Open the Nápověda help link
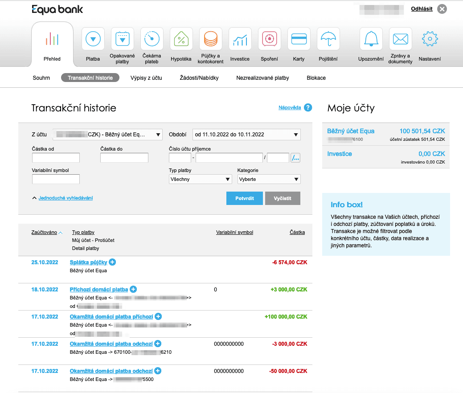The height and width of the screenshot is (393, 463). (x=290, y=107)
